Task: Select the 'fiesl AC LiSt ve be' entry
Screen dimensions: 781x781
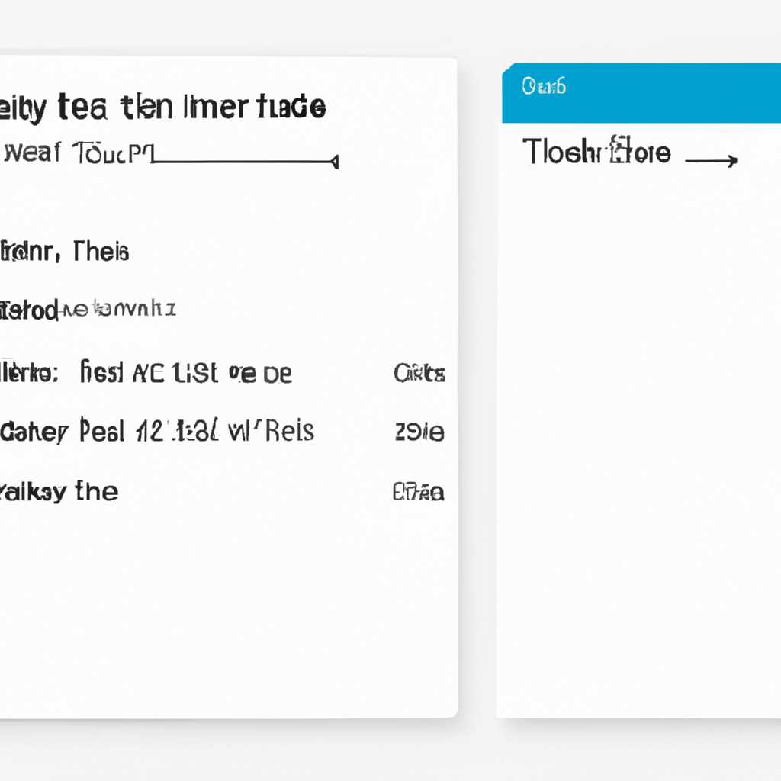Action: (x=185, y=373)
